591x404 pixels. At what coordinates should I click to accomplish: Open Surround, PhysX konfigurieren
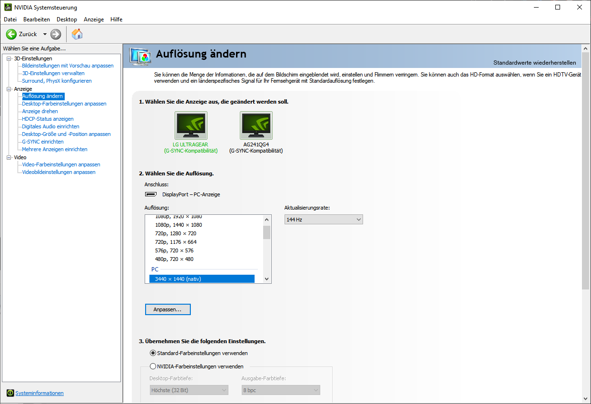pos(57,81)
